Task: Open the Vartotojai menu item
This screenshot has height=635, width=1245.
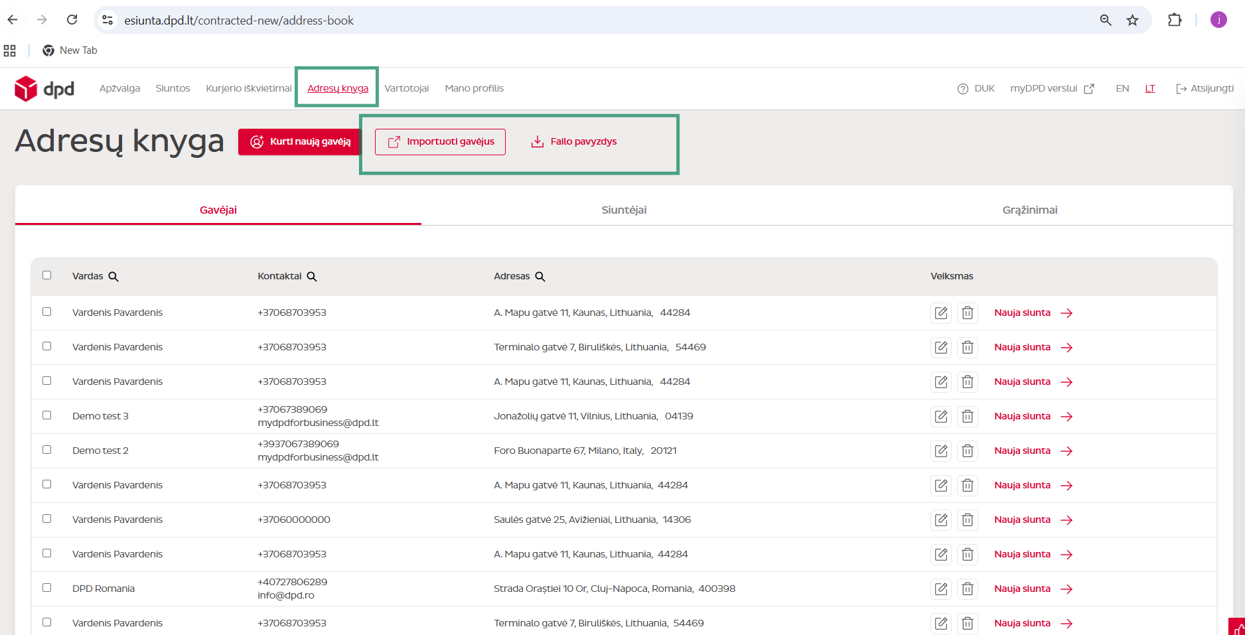Action: (x=407, y=88)
